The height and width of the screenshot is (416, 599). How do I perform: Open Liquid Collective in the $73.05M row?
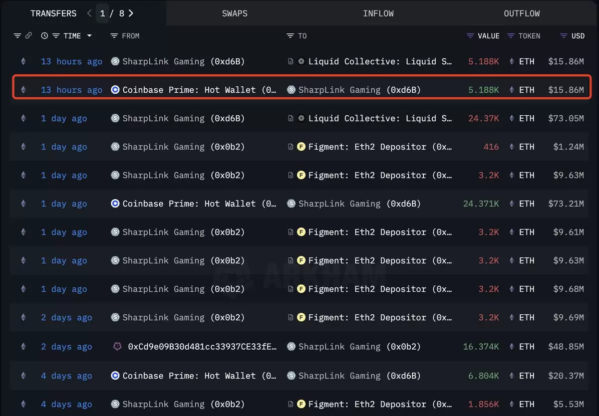[x=380, y=118]
